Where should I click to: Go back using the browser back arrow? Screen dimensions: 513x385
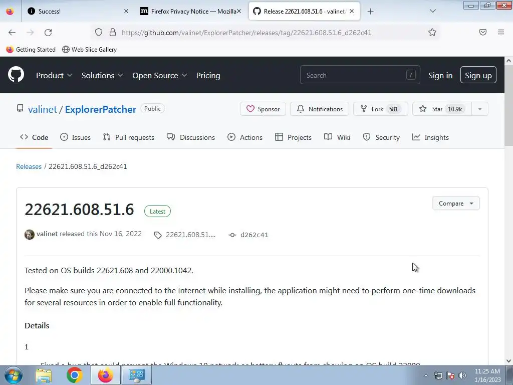12,32
